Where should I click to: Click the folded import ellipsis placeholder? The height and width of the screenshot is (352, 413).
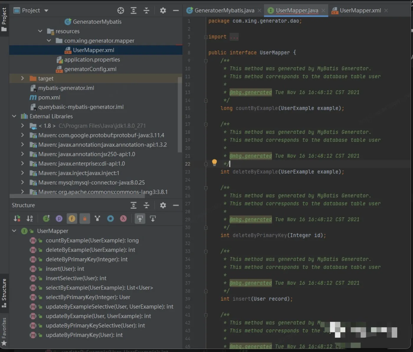coord(234,37)
